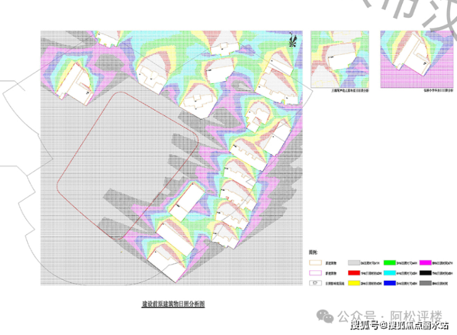The width and height of the screenshot is (457, 335).
Task: Open the kindergarten sunlight analysis inset map
Action: [340, 59]
